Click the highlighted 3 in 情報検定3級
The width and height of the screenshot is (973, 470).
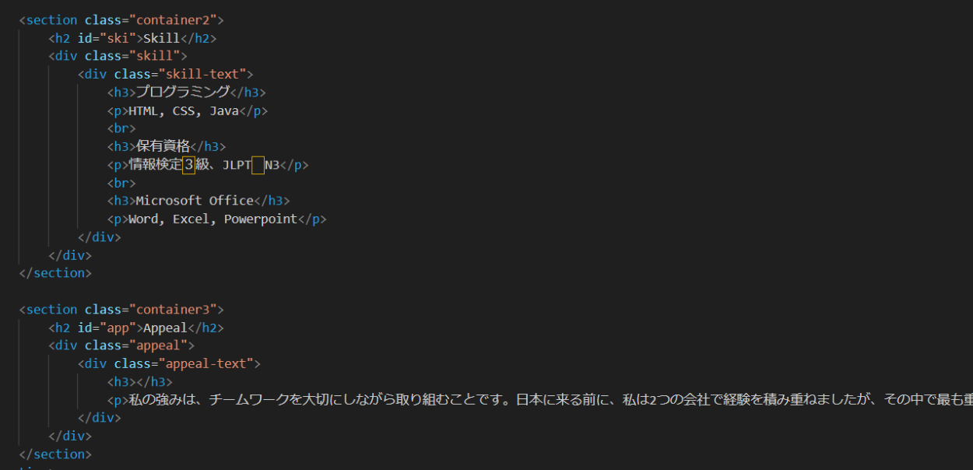pos(189,165)
